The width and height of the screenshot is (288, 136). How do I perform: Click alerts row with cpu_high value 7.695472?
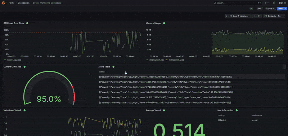[192, 82]
